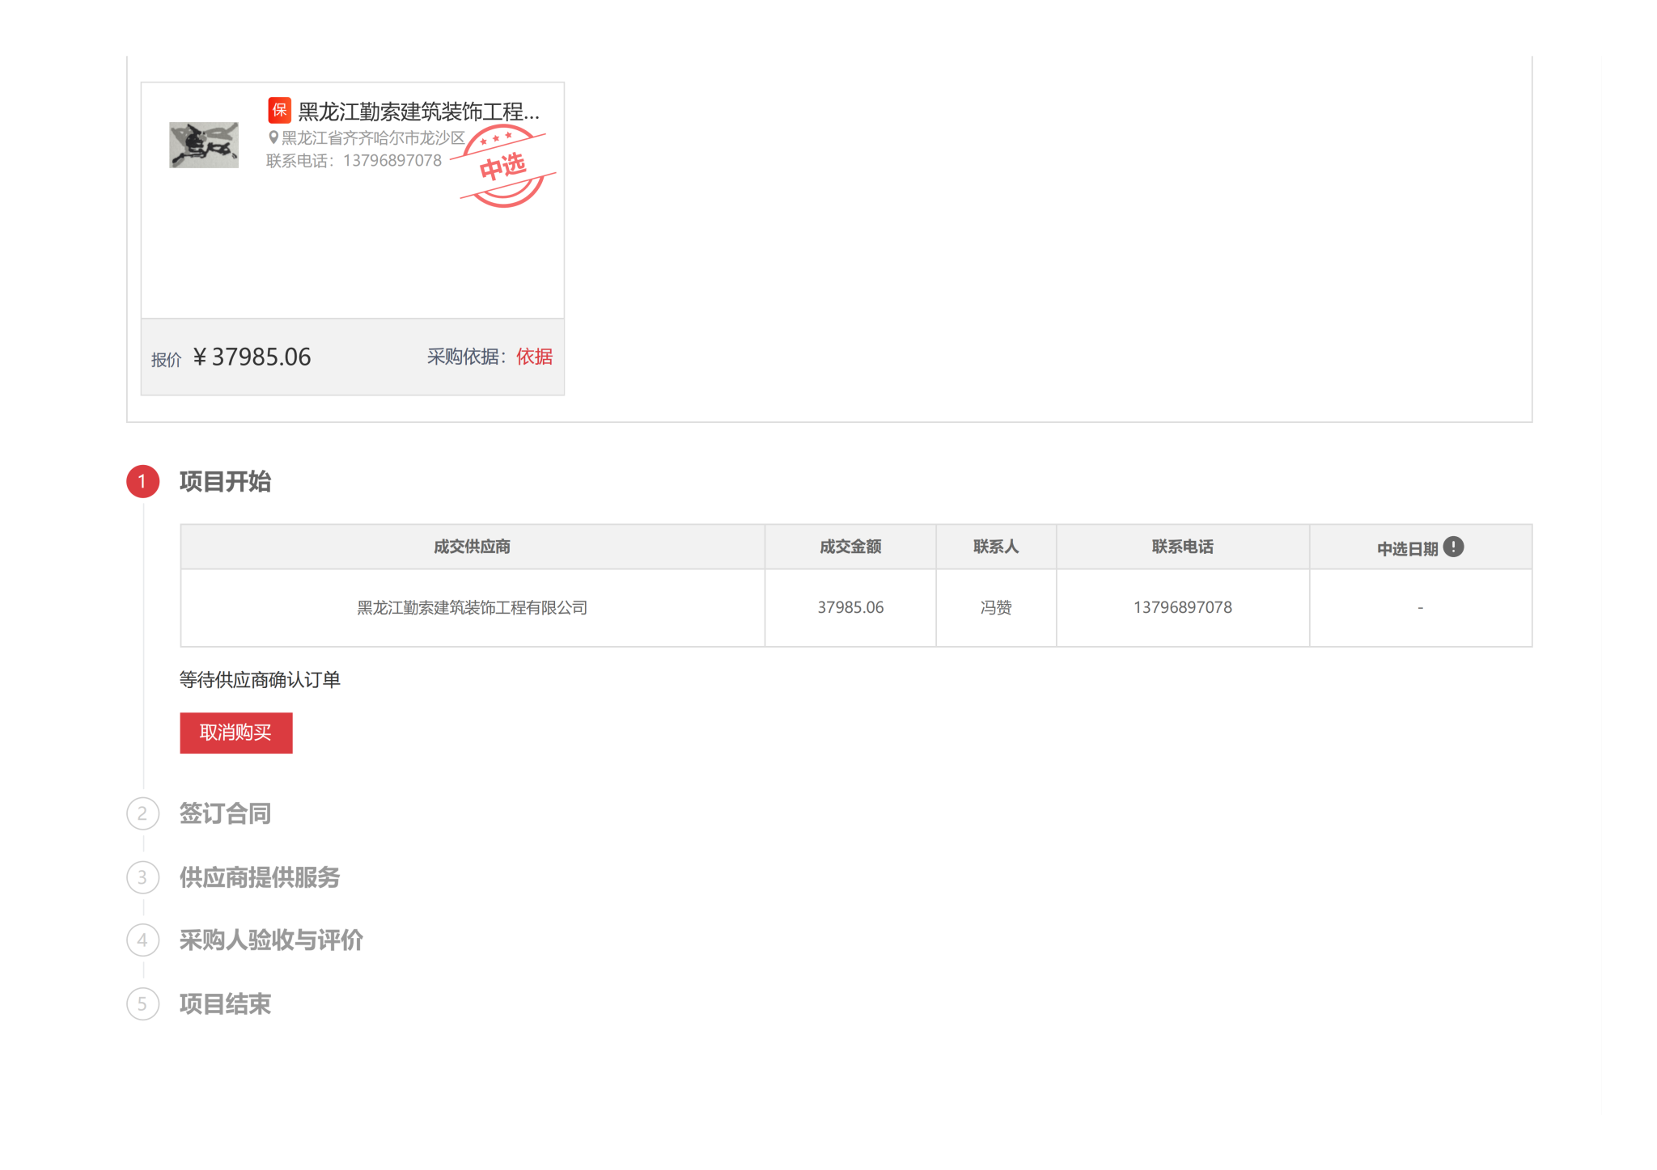Click the location pin icon by address

point(273,137)
